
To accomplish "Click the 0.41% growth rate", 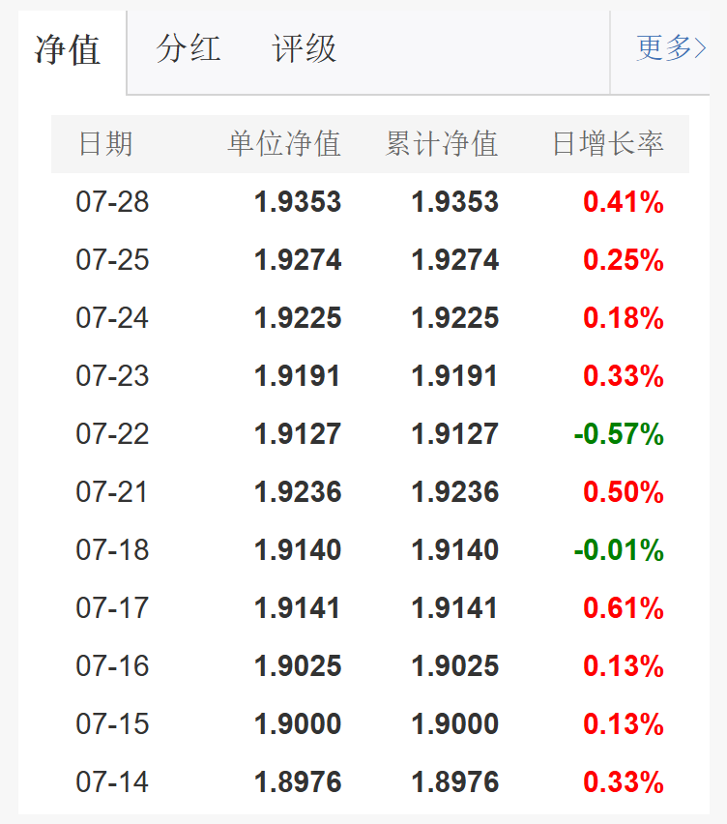I will point(624,202).
